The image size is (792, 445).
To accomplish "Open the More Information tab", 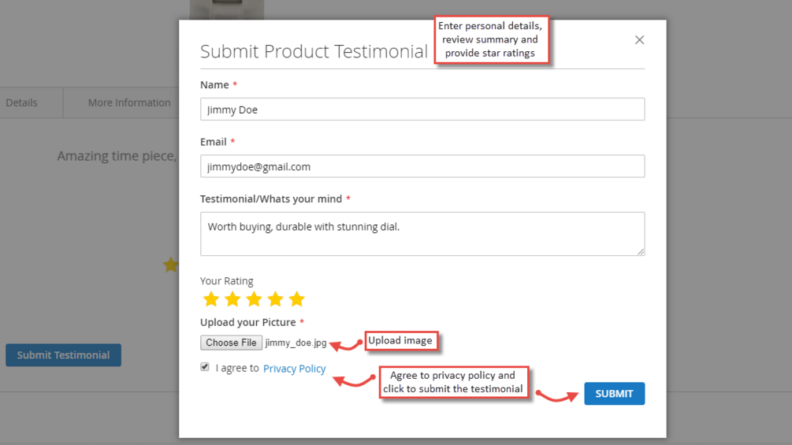I will click(128, 102).
